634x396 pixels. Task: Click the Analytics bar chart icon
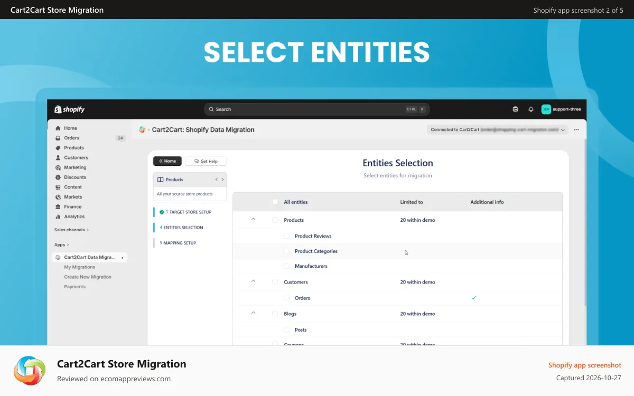coord(58,216)
